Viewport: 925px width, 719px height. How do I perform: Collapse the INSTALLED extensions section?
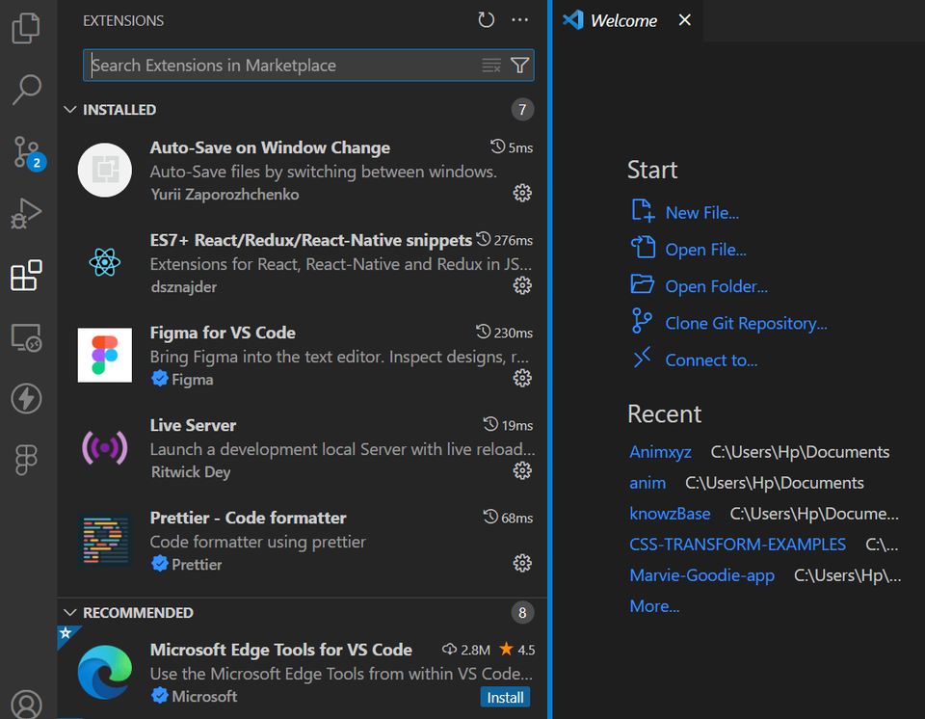pyautogui.click(x=69, y=110)
